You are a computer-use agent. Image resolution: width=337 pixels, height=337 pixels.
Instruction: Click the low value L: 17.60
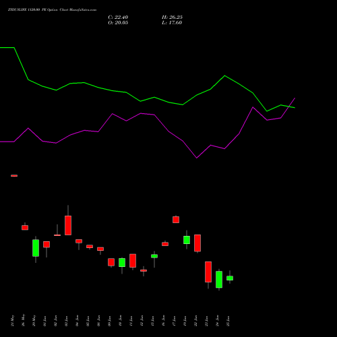172,23
